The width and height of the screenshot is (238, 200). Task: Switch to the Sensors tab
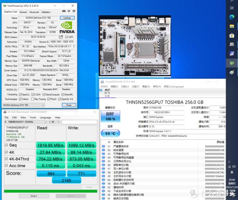(x=23, y=12)
